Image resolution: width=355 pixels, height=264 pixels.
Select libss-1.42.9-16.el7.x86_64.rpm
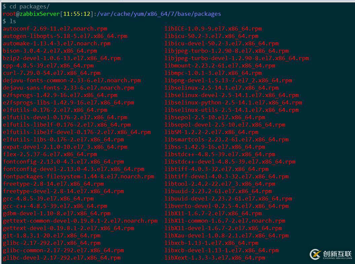[x=215, y=147]
